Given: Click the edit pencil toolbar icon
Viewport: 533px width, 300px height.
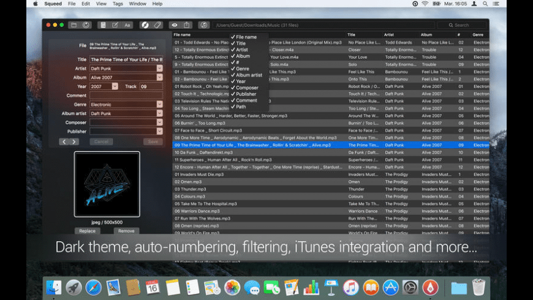Looking at the screenshot, I should pos(115,25).
